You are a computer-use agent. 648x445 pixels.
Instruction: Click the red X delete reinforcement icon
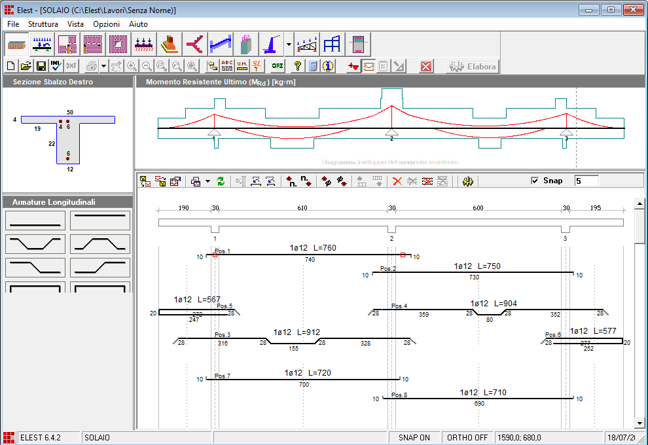click(x=397, y=181)
